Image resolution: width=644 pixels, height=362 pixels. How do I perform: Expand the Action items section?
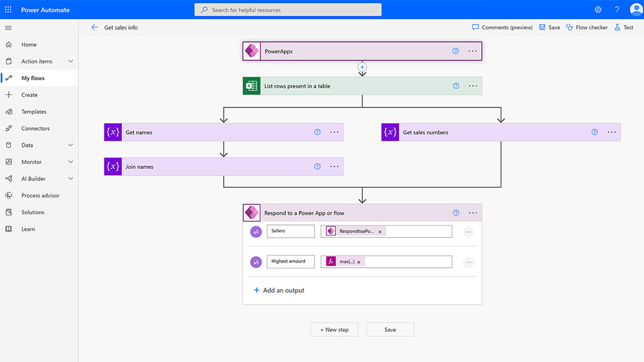70,61
